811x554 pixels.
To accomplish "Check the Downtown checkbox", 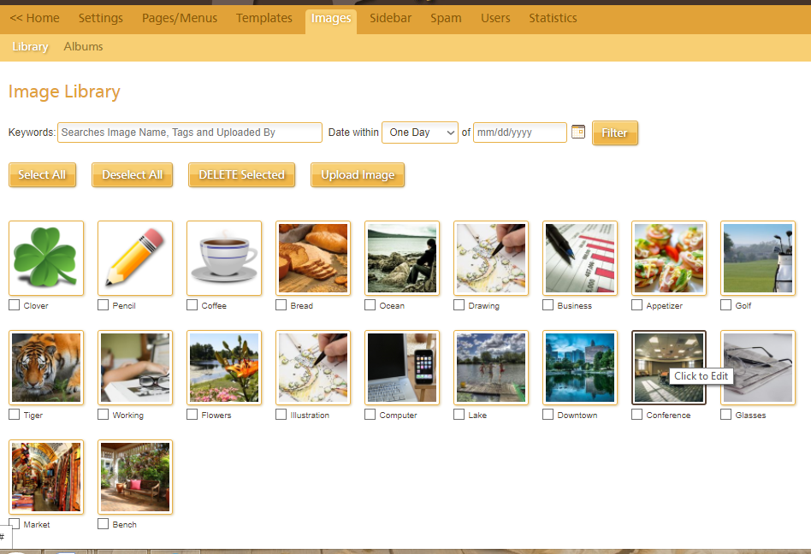I will [x=548, y=415].
